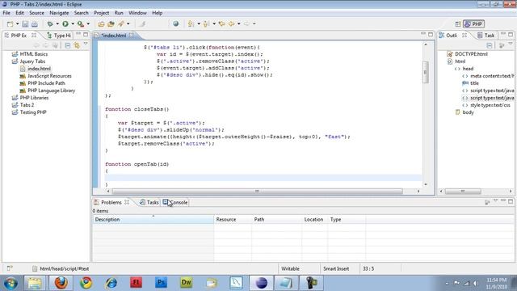The image size is (517, 291).
Task: Click the Next Annotation arrow icon
Action: 191,23
